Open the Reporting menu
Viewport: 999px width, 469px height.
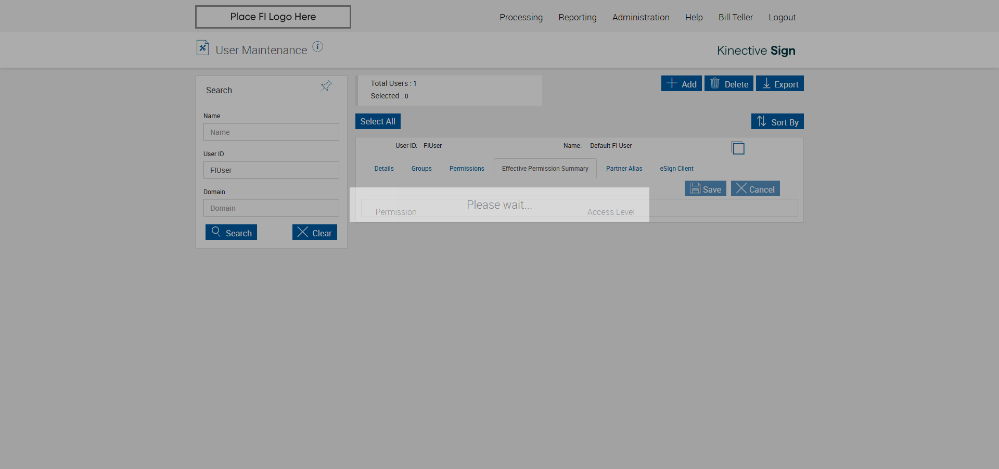[x=578, y=17]
